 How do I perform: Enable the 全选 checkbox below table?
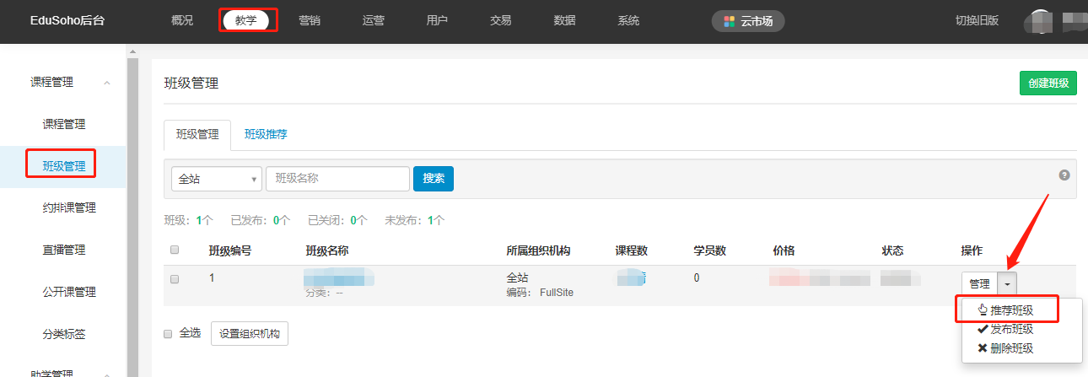[x=168, y=333]
